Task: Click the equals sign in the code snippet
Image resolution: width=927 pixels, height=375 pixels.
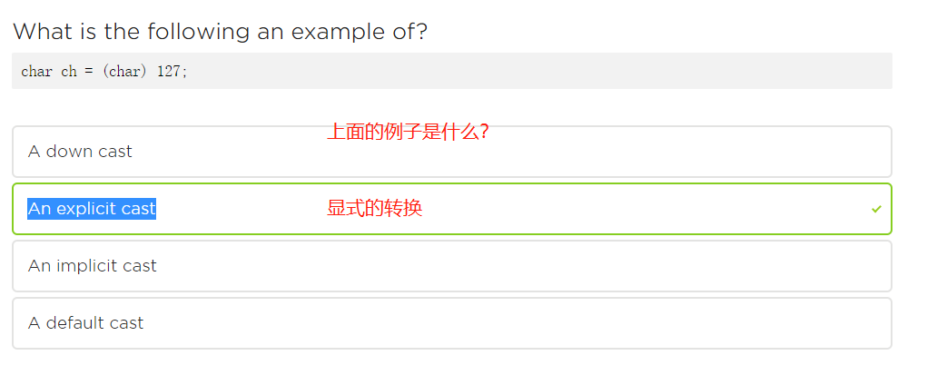Action: [x=90, y=72]
